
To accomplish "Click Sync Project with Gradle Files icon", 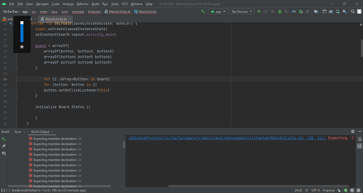I will 331,12.
